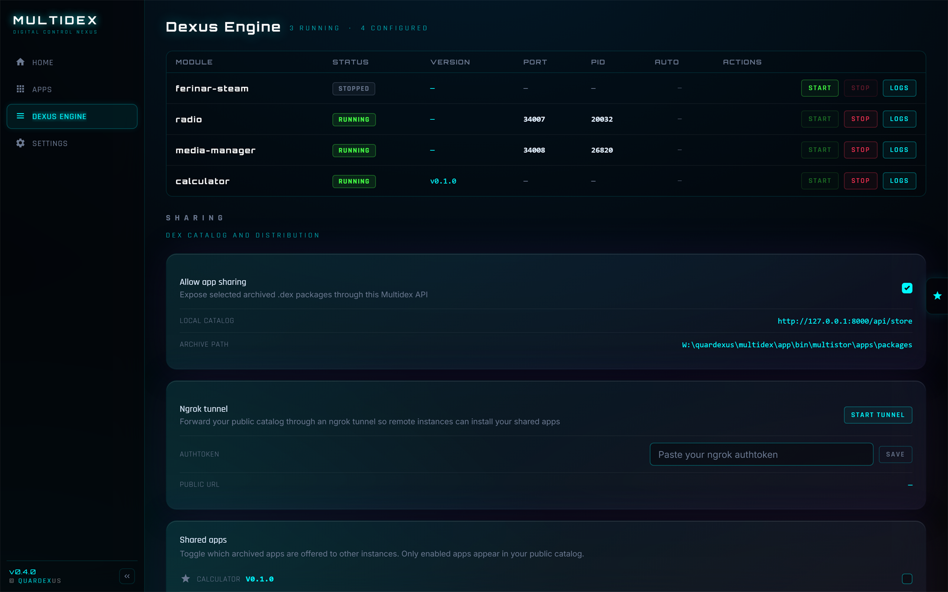Click the calculator module name in table
Screen dimensions: 948x592
[203, 181]
